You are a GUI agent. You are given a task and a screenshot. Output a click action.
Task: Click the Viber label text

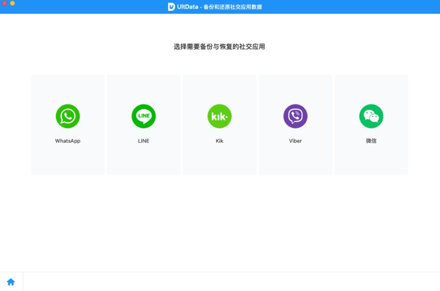click(x=295, y=141)
